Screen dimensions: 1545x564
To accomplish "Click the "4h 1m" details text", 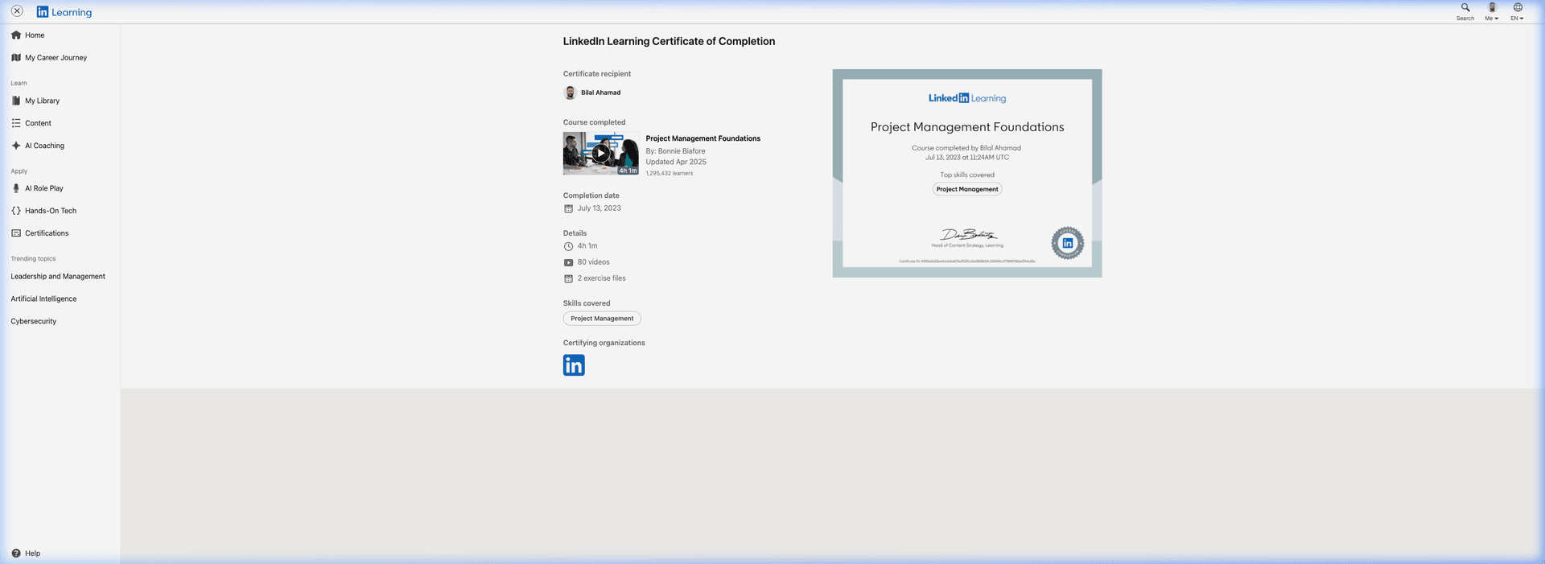I will coord(587,246).
